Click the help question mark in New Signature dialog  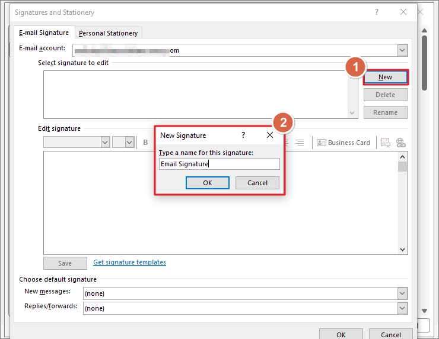pyautogui.click(x=243, y=135)
